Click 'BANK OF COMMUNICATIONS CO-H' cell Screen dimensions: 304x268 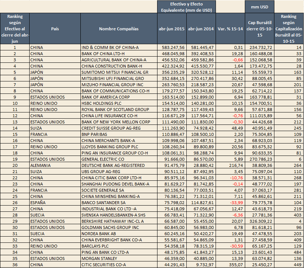[119, 91]
